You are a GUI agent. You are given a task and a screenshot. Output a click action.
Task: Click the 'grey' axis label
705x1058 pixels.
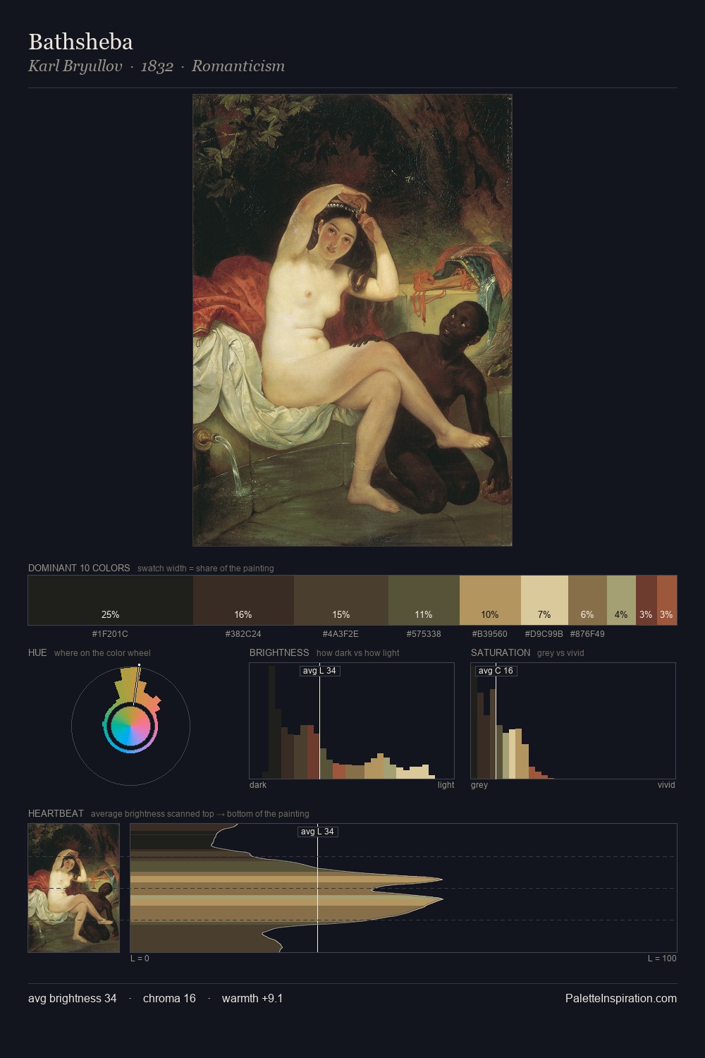(479, 785)
